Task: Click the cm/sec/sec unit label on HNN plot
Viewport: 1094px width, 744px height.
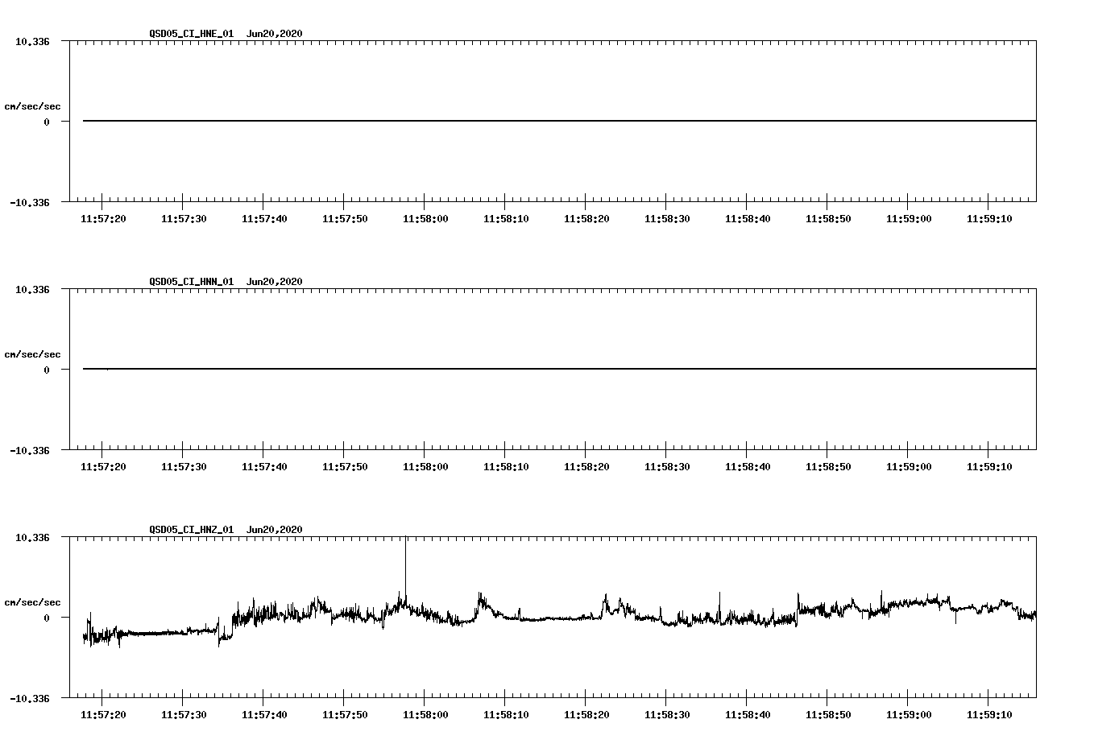Action: 33,354
